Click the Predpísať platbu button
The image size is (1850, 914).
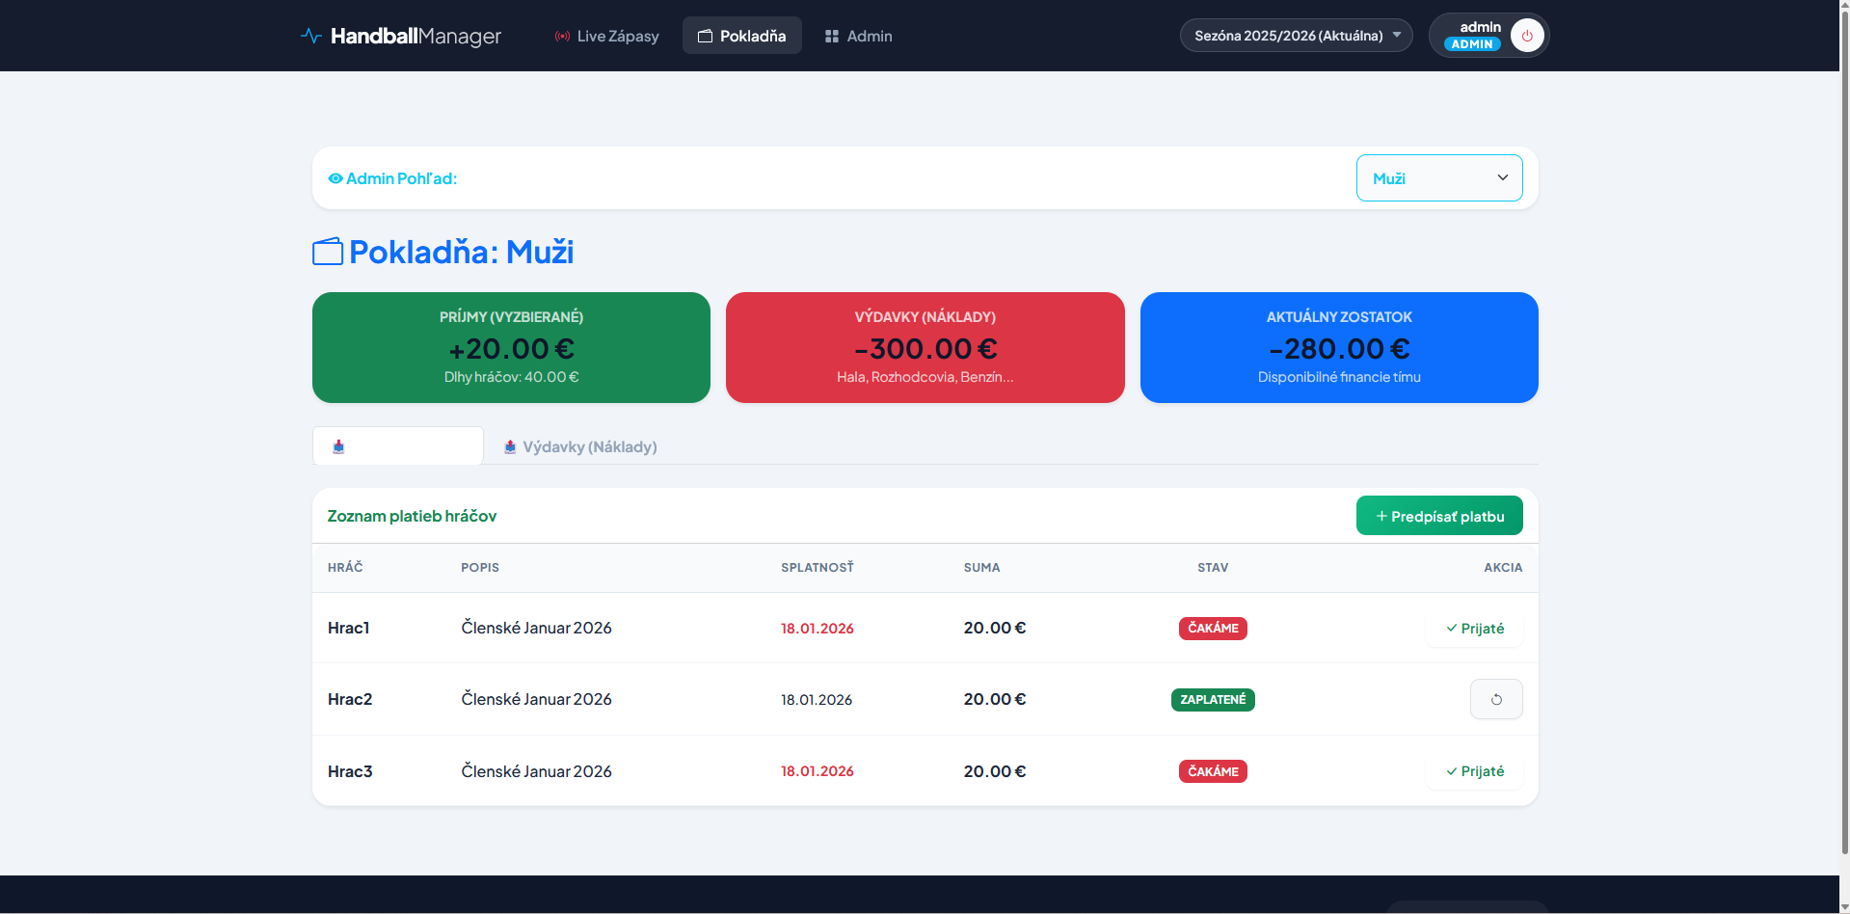[x=1438, y=516]
